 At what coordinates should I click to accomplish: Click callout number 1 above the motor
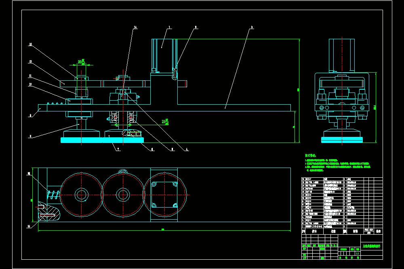(169, 27)
